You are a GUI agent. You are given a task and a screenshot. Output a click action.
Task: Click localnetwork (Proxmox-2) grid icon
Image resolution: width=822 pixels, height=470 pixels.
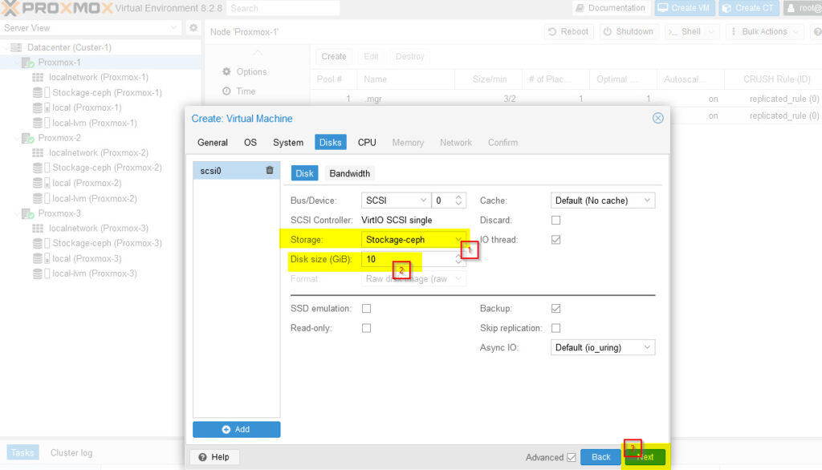point(38,153)
